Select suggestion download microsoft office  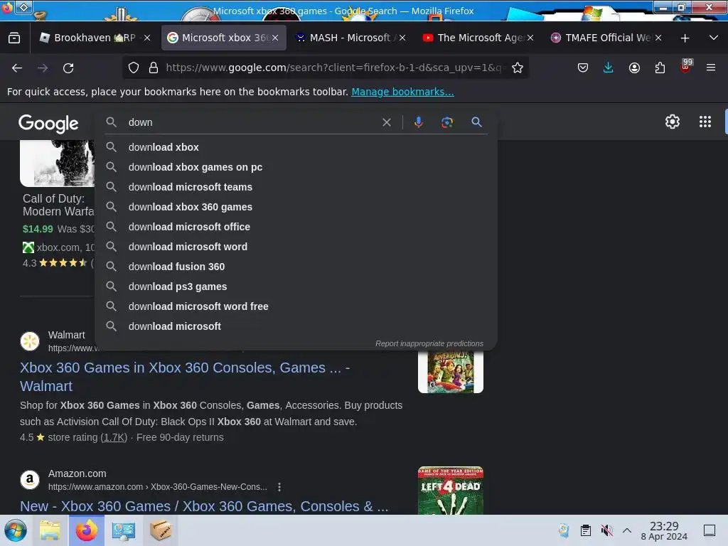[296, 227]
